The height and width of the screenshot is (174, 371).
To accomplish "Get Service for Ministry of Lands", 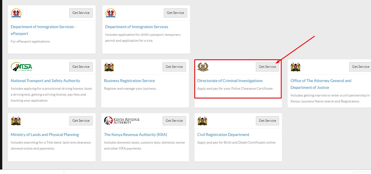I will coord(81,121).
